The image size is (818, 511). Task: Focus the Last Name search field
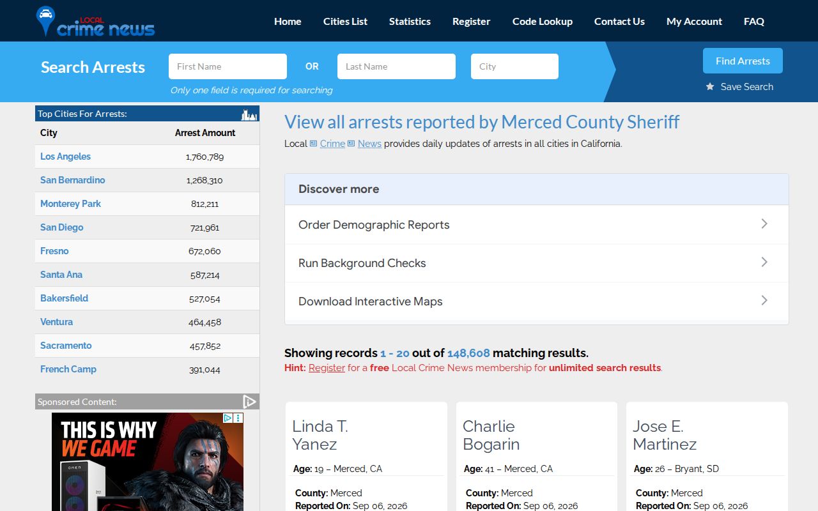tap(396, 66)
